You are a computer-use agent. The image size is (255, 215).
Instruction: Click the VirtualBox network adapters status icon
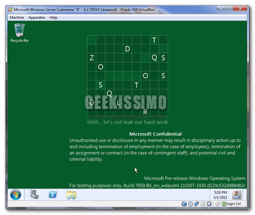196,204
